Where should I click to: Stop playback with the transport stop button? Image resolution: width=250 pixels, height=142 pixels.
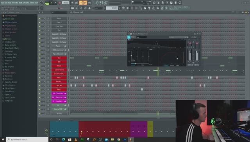[x=55, y=3]
